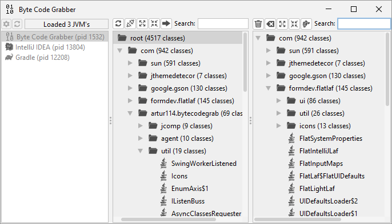Screen dimensions: 392x224
Task: Click the right arrow transfer icon
Action: click(x=166, y=24)
